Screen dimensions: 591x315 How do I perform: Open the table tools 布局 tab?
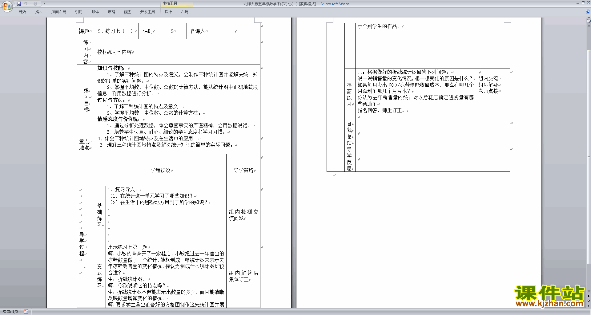coord(185,12)
